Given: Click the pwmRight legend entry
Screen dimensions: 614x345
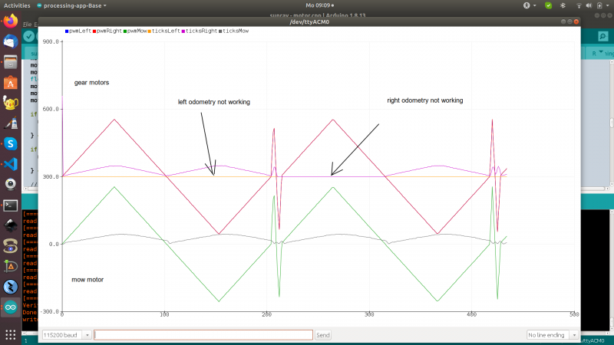Looking at the screenshot, I should pyautogui.click(x=107, y=31).
